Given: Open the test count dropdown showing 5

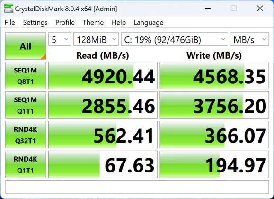Looking at the screenshot, I should coord(60,39).
